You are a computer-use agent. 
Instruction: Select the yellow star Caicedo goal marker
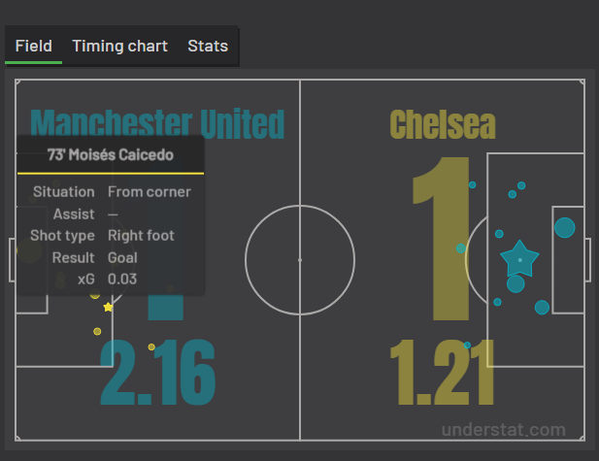(108, 307)
